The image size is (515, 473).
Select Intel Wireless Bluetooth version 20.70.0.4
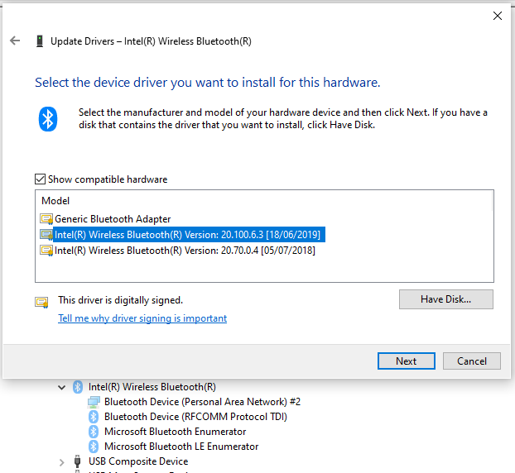coord(185,251)
